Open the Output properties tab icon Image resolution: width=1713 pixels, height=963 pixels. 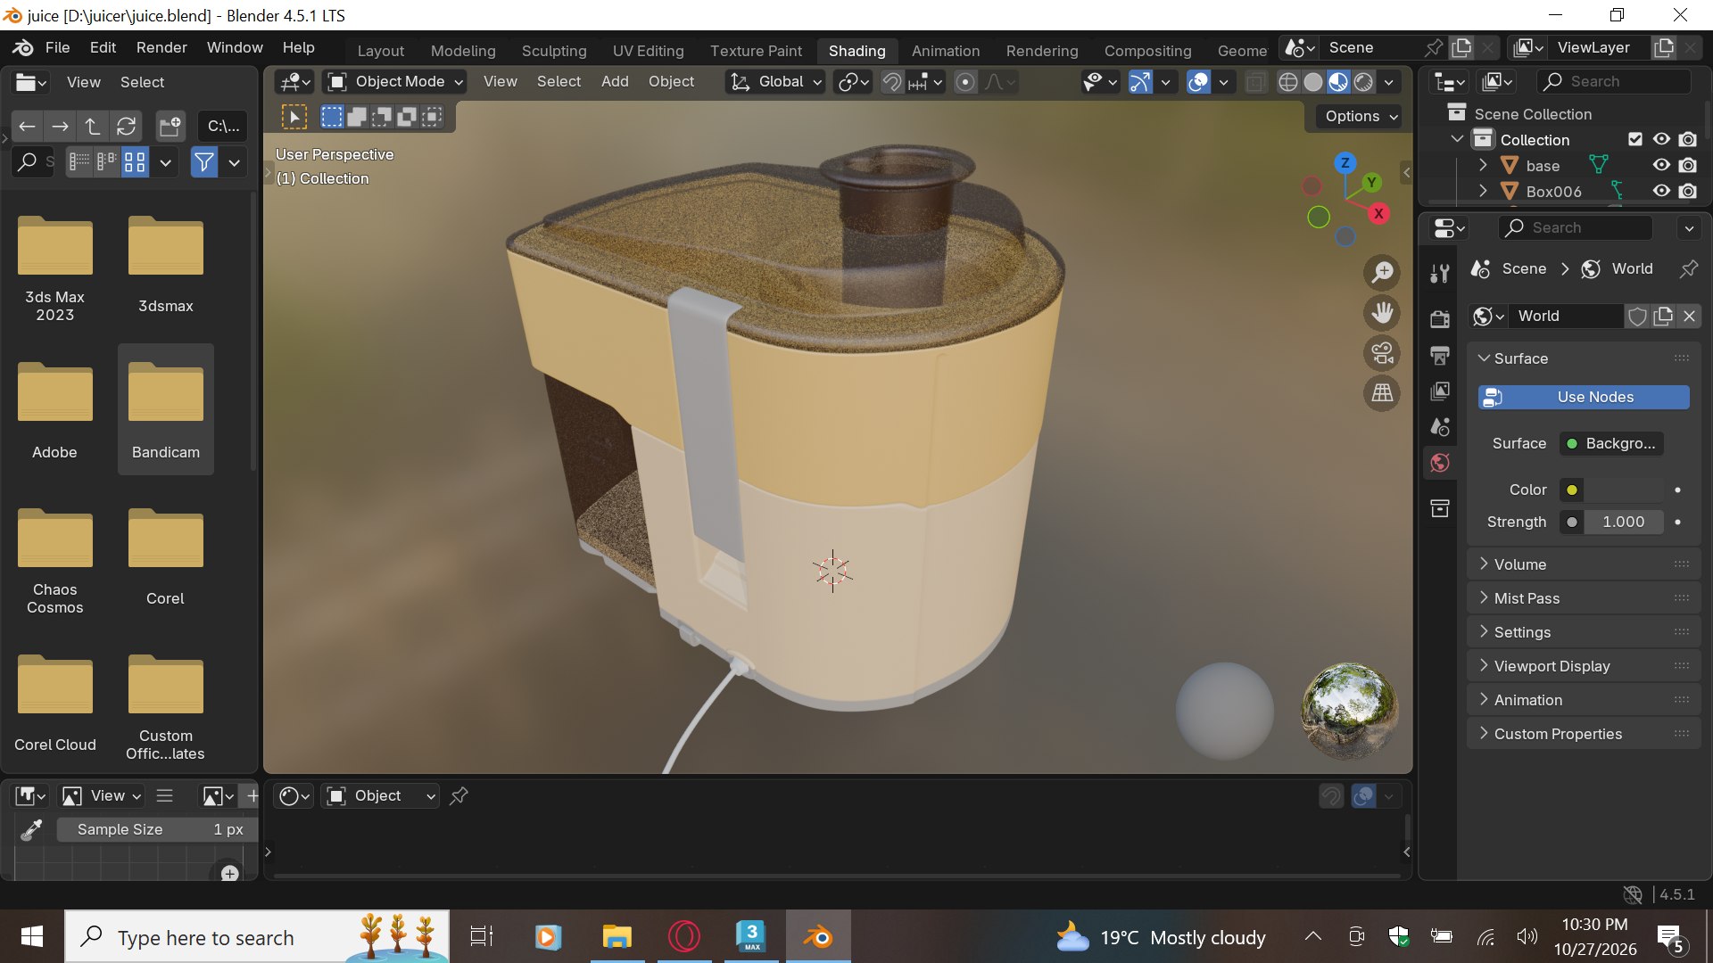pyautogui.click(x=1439, y=355)
